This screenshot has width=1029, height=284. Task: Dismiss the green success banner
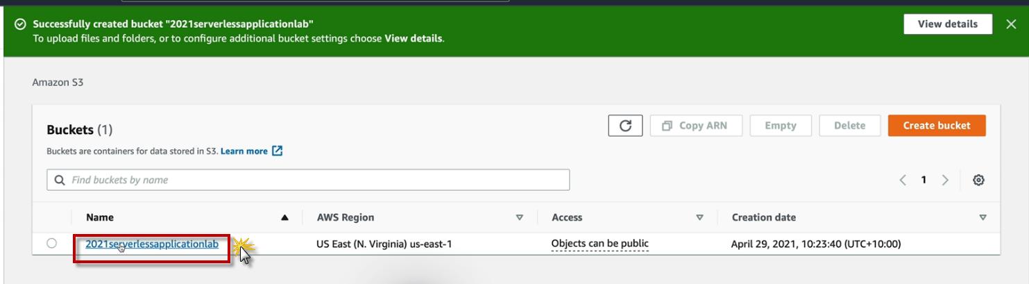coord(1011,24)
